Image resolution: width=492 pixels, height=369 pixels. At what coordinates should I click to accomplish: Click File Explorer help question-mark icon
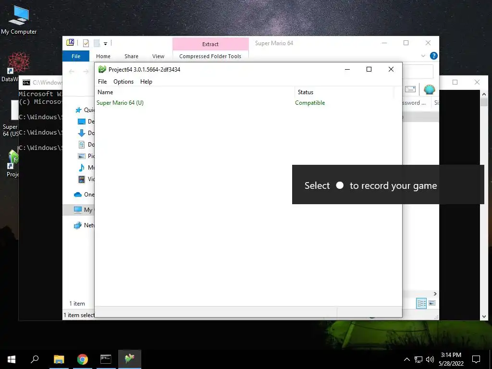pos(434,56)
